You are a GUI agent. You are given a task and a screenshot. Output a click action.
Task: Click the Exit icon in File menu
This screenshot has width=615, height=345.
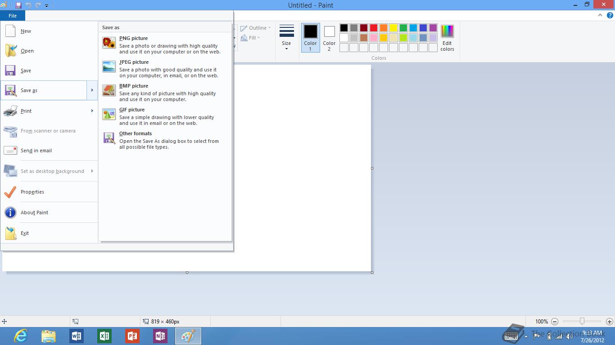[10, 233]
